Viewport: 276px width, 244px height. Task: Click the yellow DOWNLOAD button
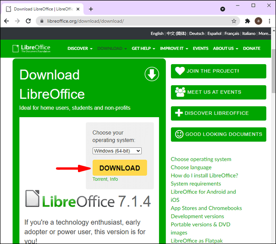120,168
